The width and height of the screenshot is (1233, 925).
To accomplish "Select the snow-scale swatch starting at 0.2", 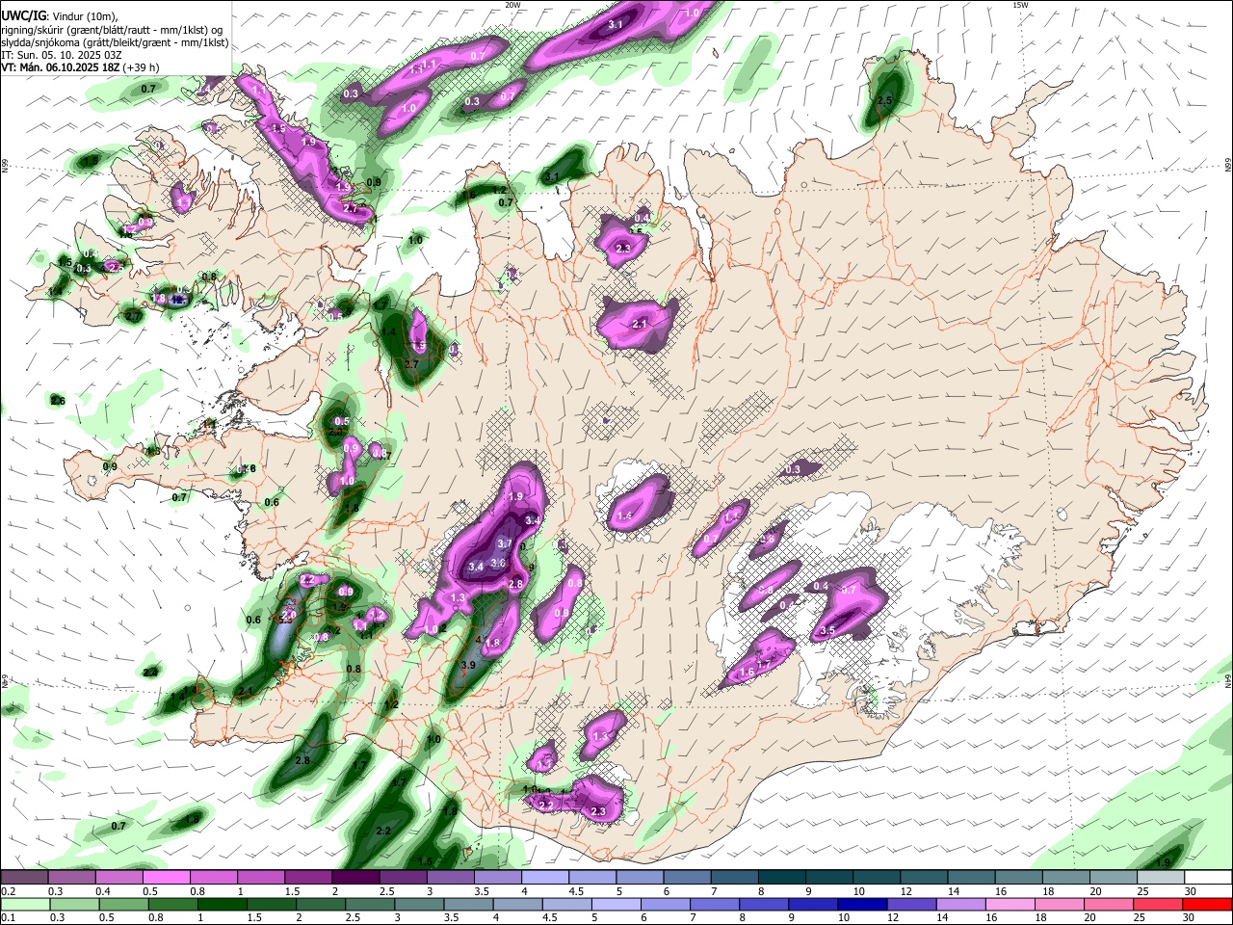I will pos(24,878).
